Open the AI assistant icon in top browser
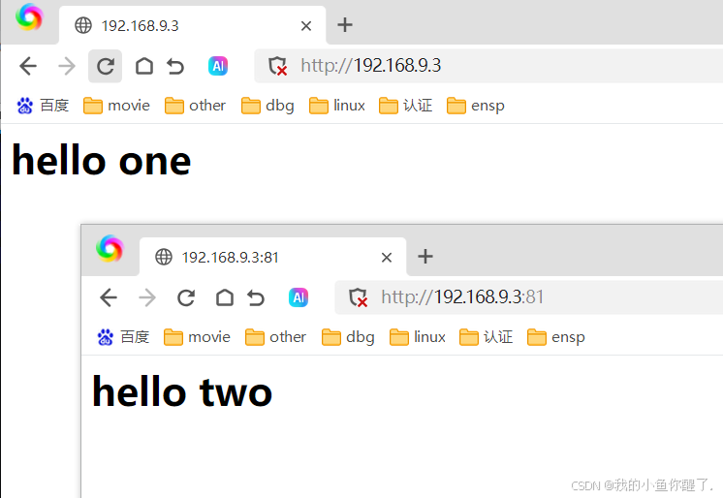723x498 pixels. (218, 66)
